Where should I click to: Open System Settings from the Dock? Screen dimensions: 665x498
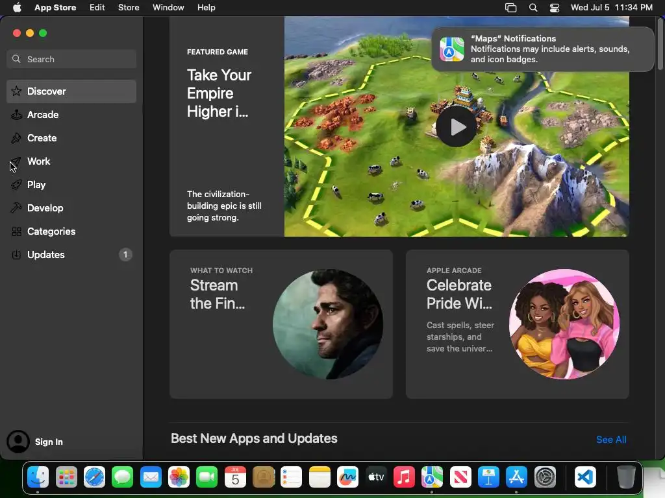pos(545,477)
